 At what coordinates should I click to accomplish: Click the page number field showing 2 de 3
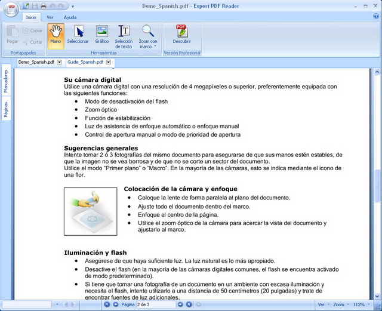(x=156, y=304)
